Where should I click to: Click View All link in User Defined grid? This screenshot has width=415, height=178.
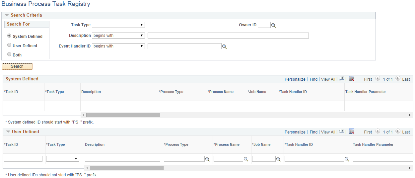328,132
